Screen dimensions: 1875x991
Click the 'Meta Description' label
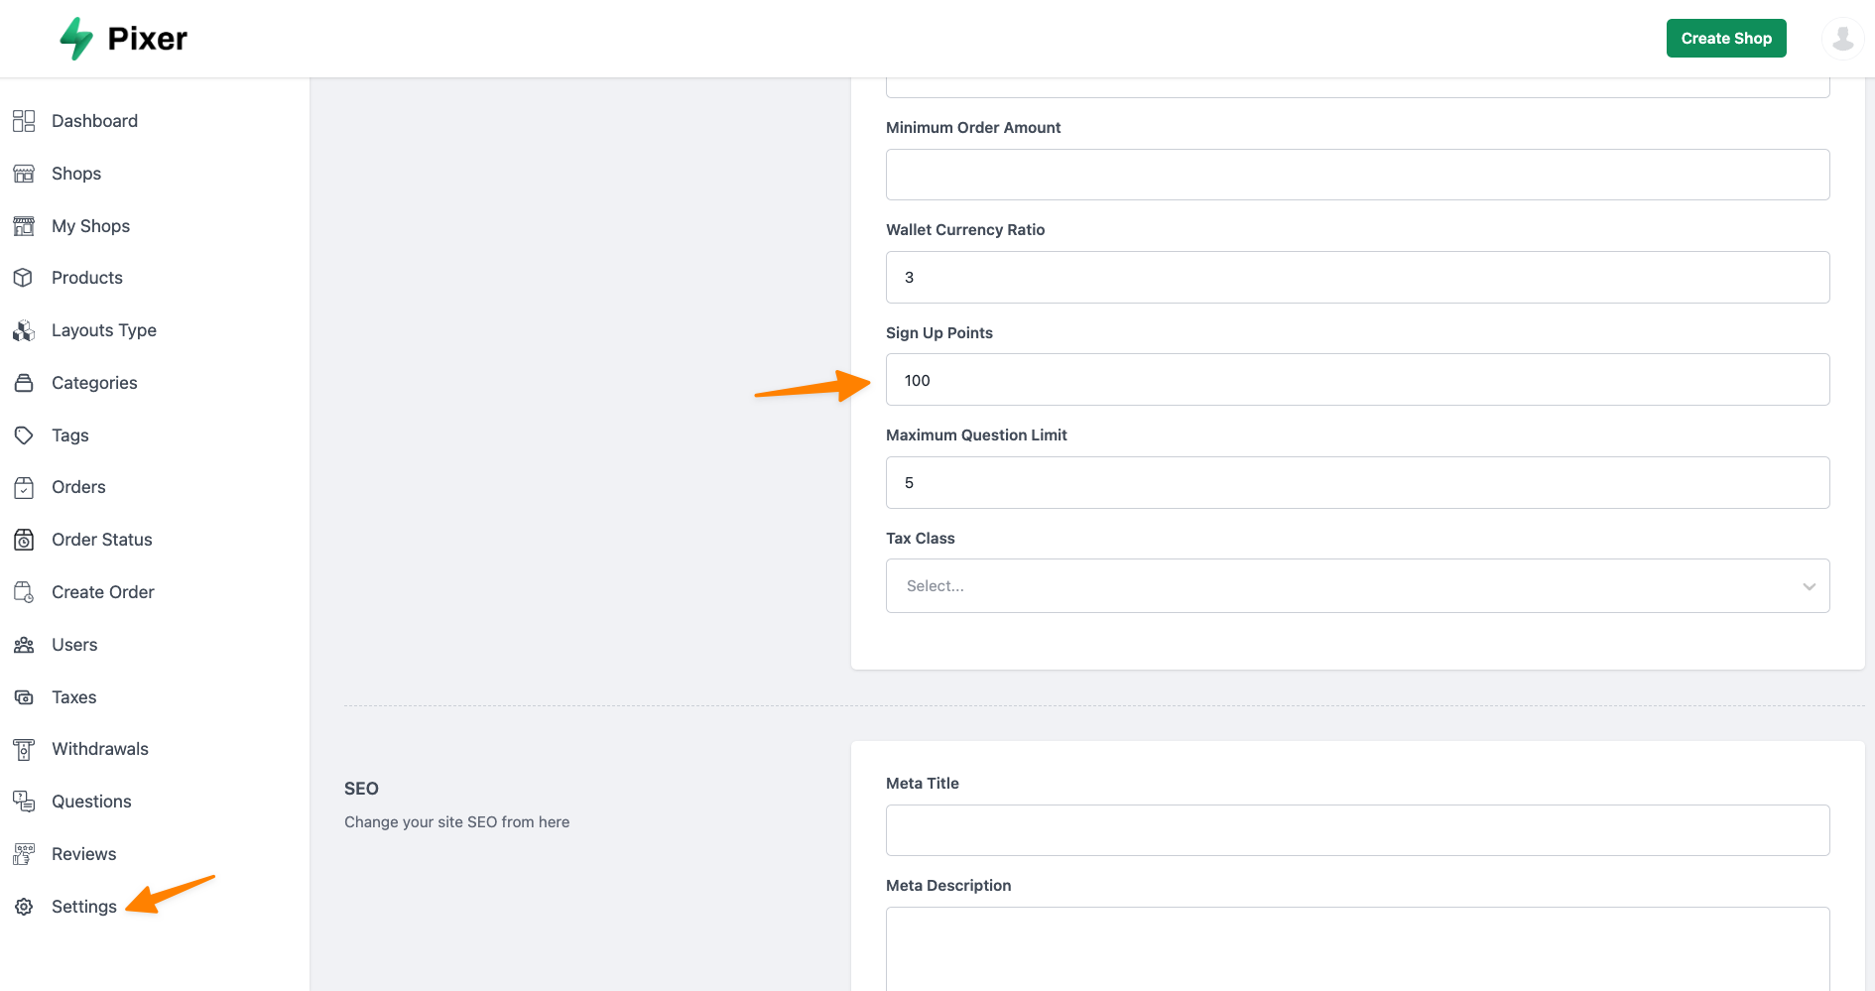pos(948,886)
